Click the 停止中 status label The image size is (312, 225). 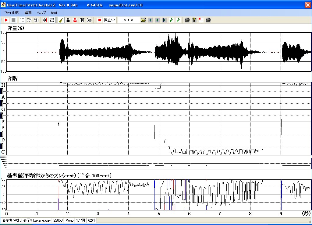[109, 20]
